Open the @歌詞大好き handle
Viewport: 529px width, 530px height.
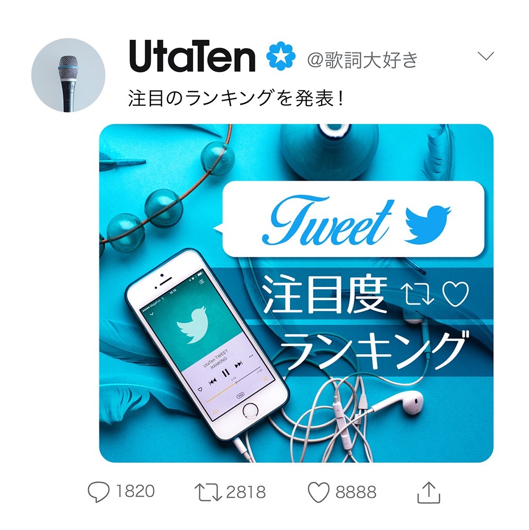[362, 60]
